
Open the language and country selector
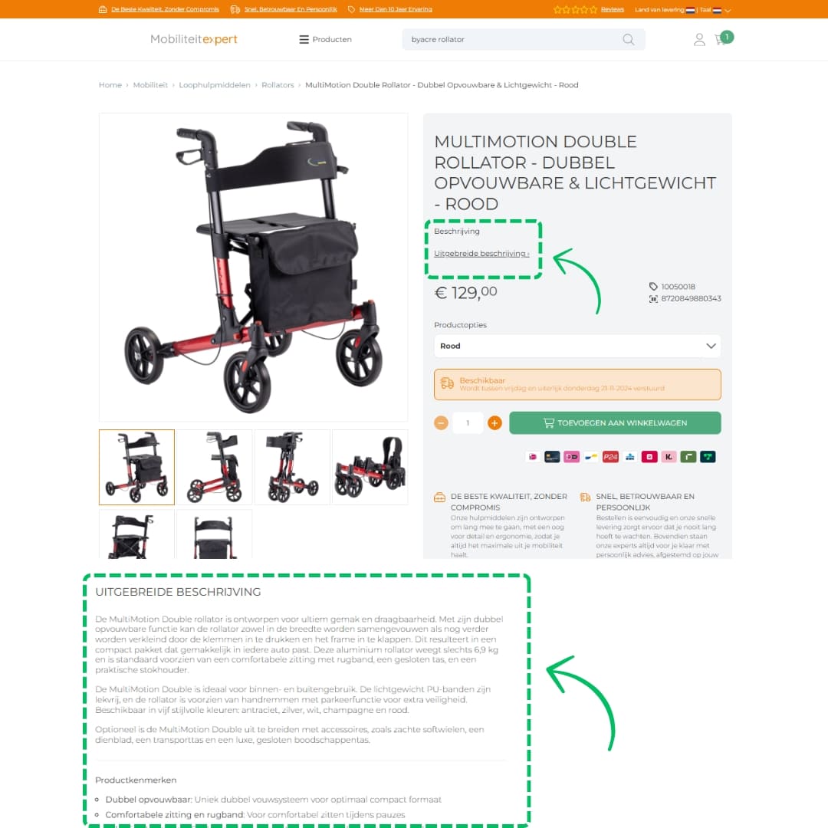coord(683,9)
